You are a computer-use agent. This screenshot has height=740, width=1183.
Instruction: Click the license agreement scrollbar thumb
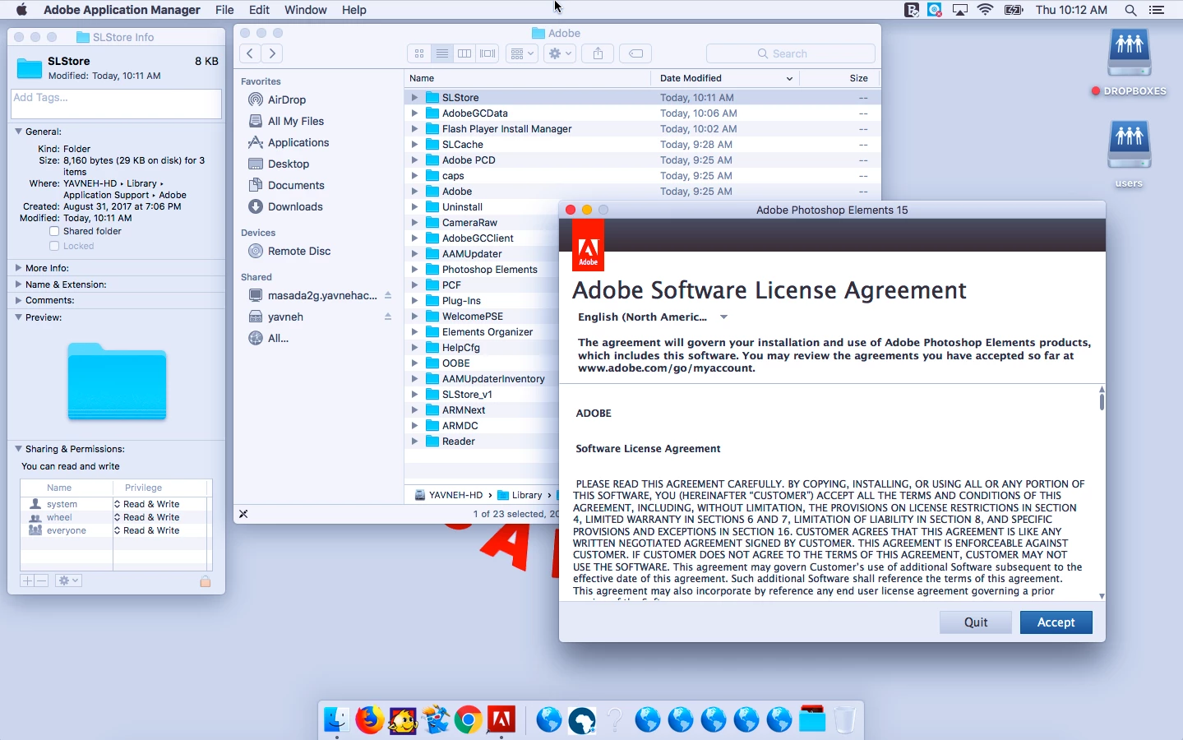[1102, 402]
